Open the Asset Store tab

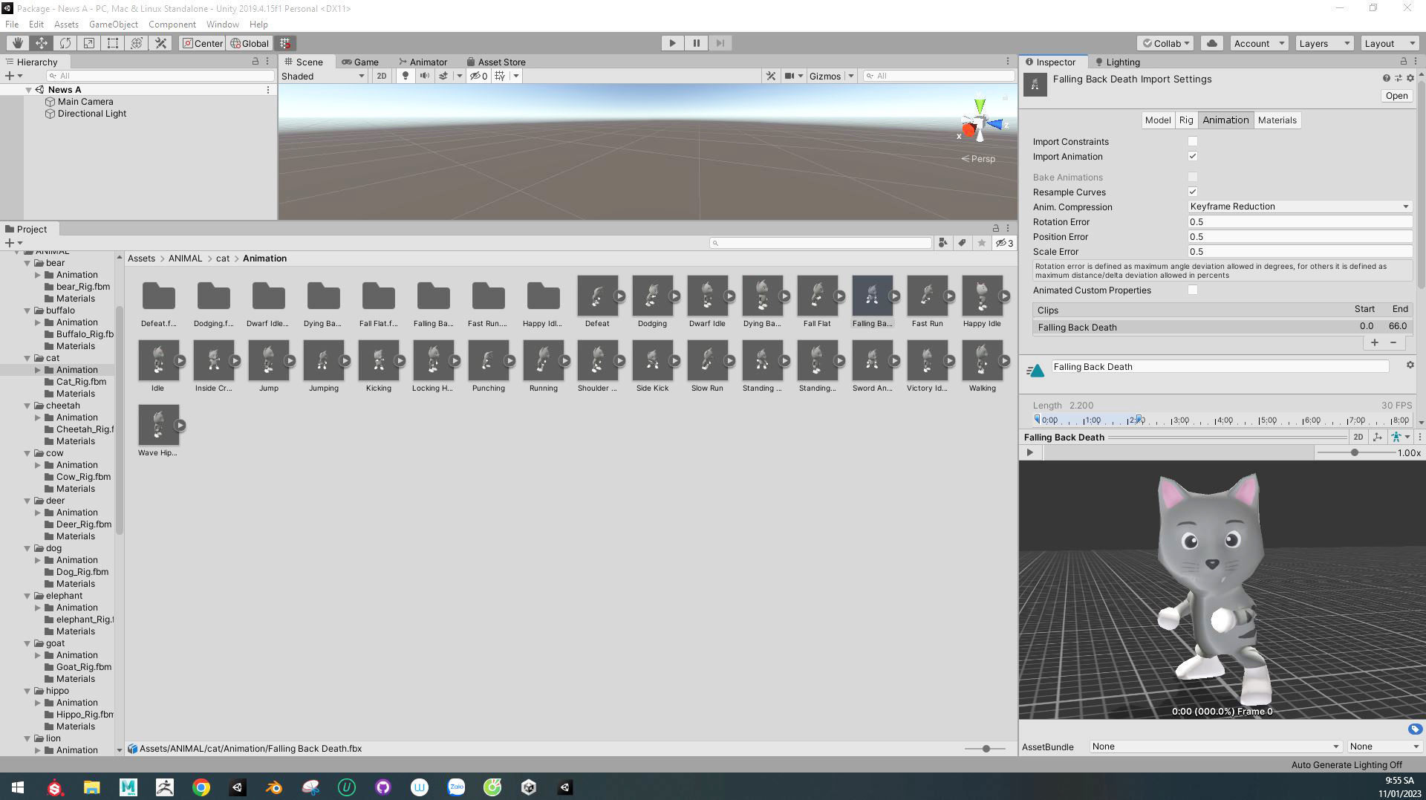click(495, 62)
